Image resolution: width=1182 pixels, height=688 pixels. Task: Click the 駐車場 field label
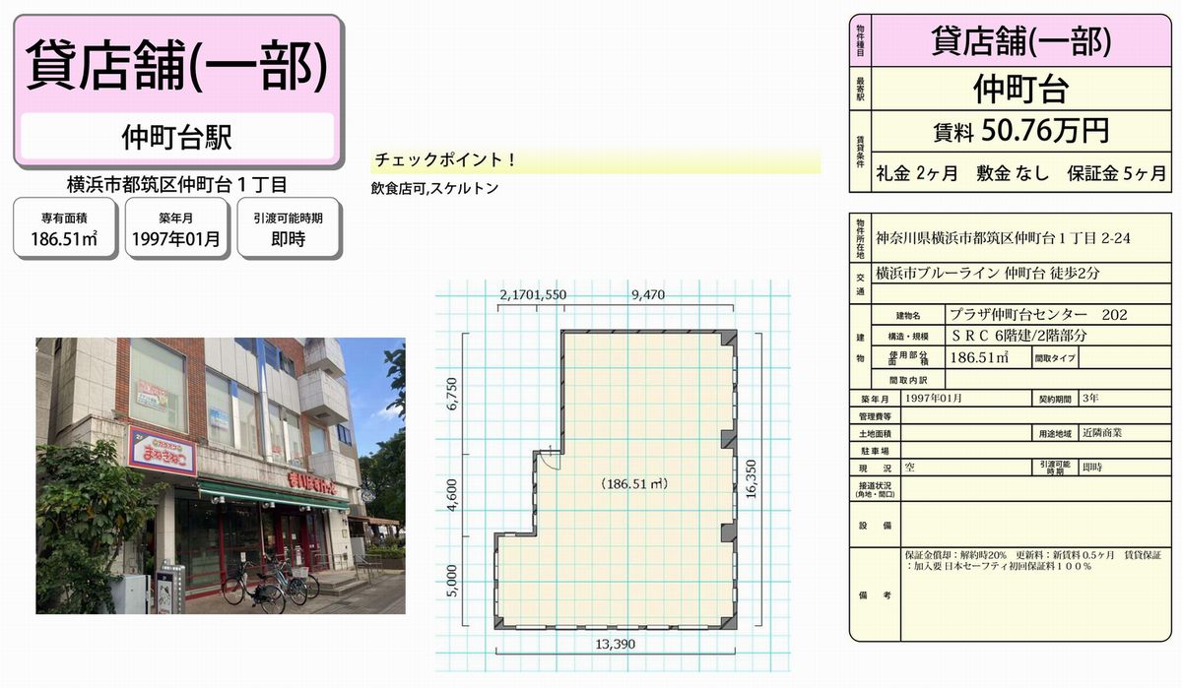874,449
